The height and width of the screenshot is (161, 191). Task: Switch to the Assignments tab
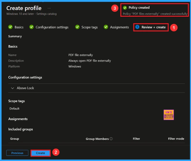click(x=119, y=27)
